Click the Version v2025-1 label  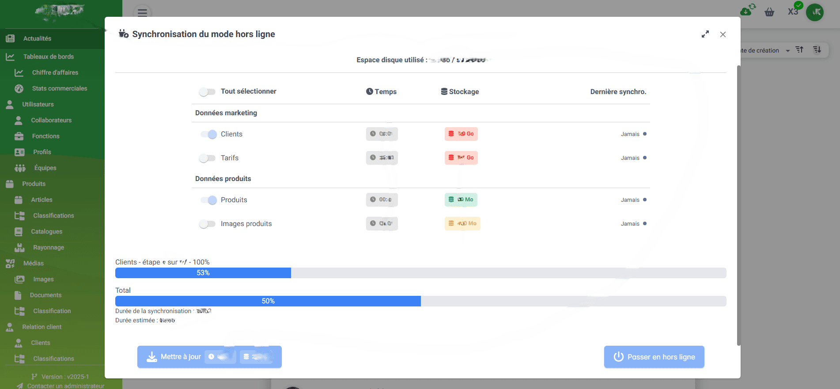(65, 377)
